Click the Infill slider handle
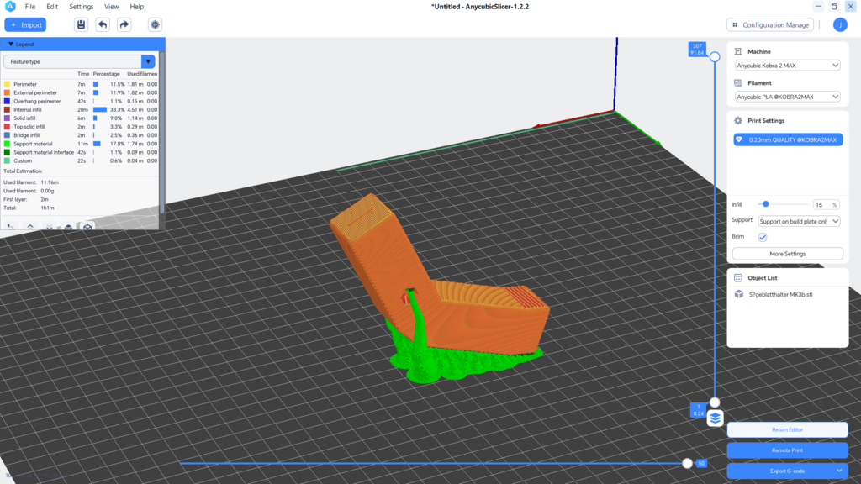Image resolution: width=861 pixels, height=484 pixels. tap(765, 204)
